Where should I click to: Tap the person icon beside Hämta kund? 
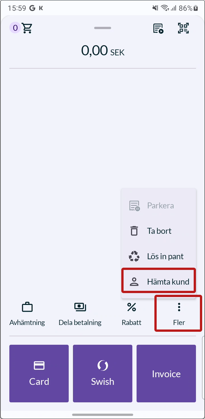[x=134, y=282]
